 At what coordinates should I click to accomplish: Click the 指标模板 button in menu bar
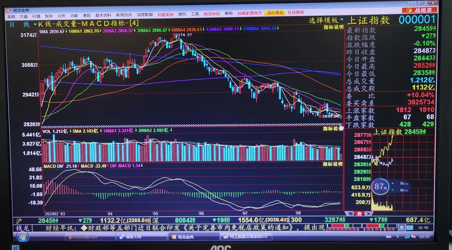[x=275, y=13]
